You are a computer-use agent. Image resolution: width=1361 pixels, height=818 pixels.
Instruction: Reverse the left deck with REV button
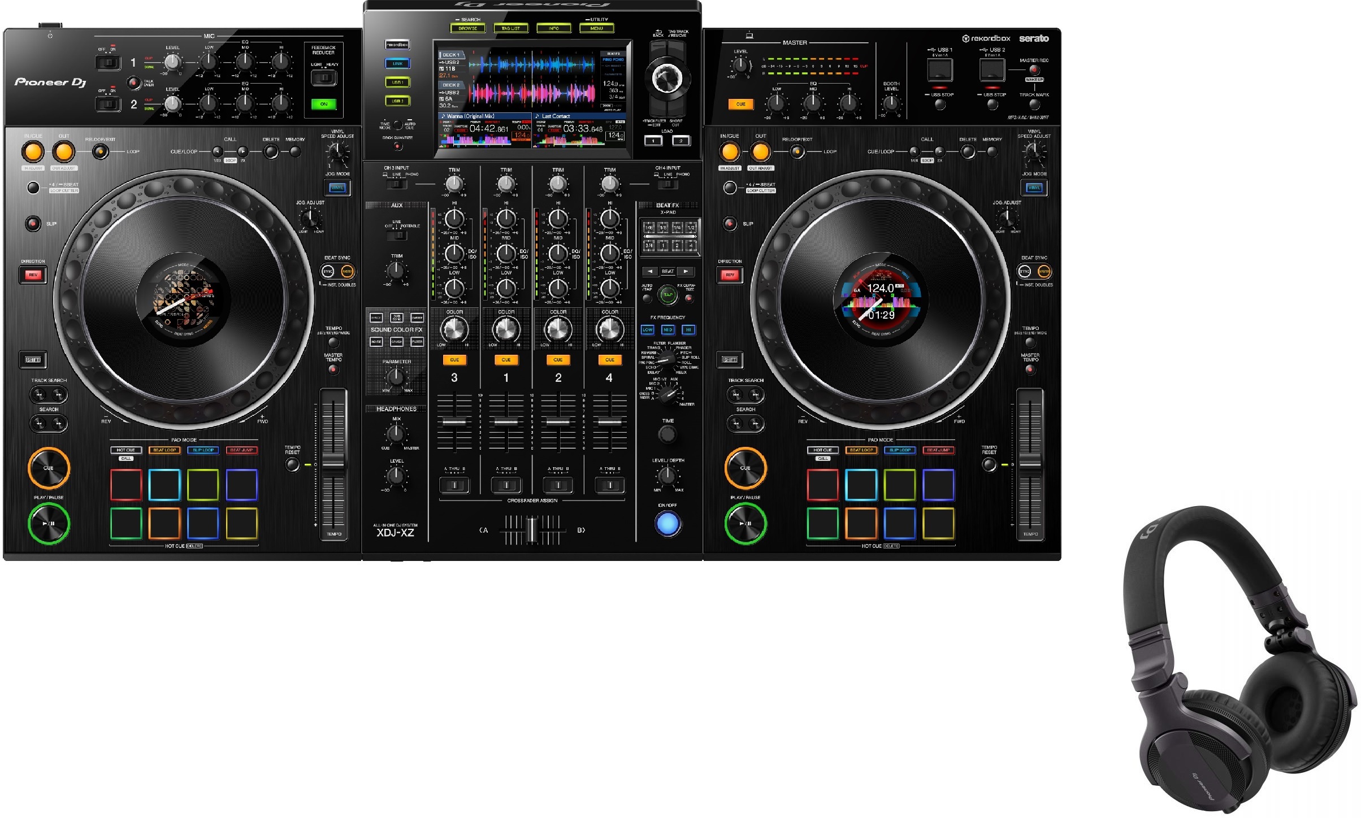coord(33,275)
